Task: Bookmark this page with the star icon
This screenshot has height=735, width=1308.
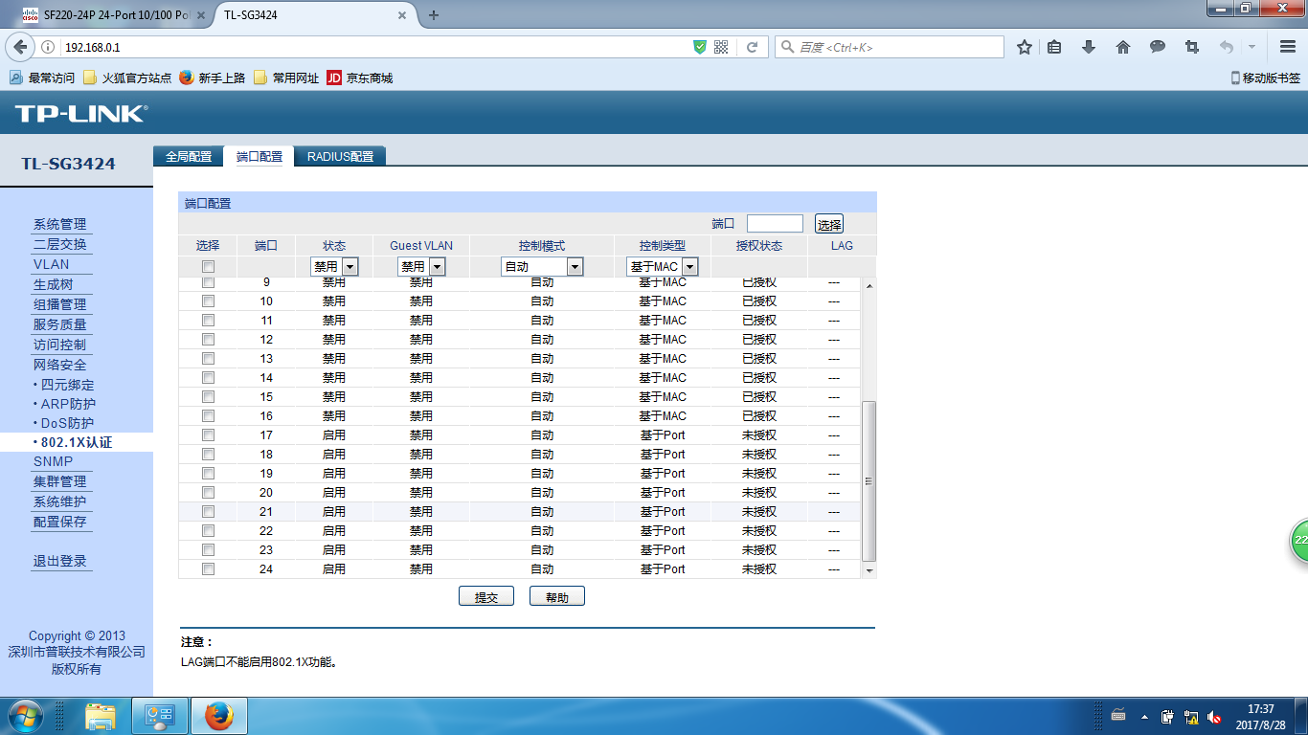Action: pyautogui.click(x=1025, y=47)
